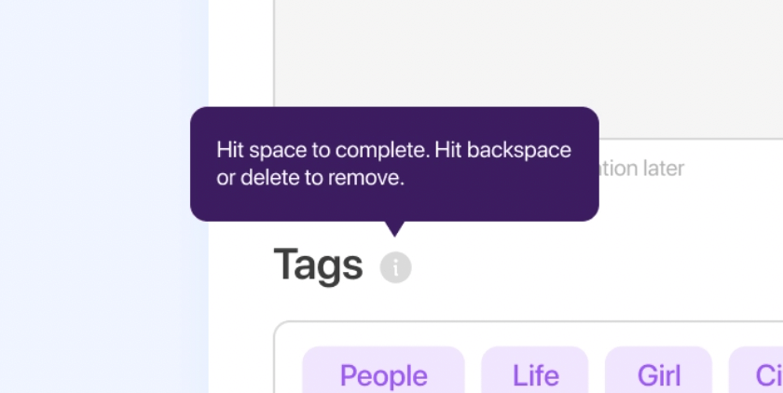The height and width of the screenshot is (393, 783).
Task: Click 'or delete to remove.' tooltip line
Action: pyautogui.click(x=310, y=178)
